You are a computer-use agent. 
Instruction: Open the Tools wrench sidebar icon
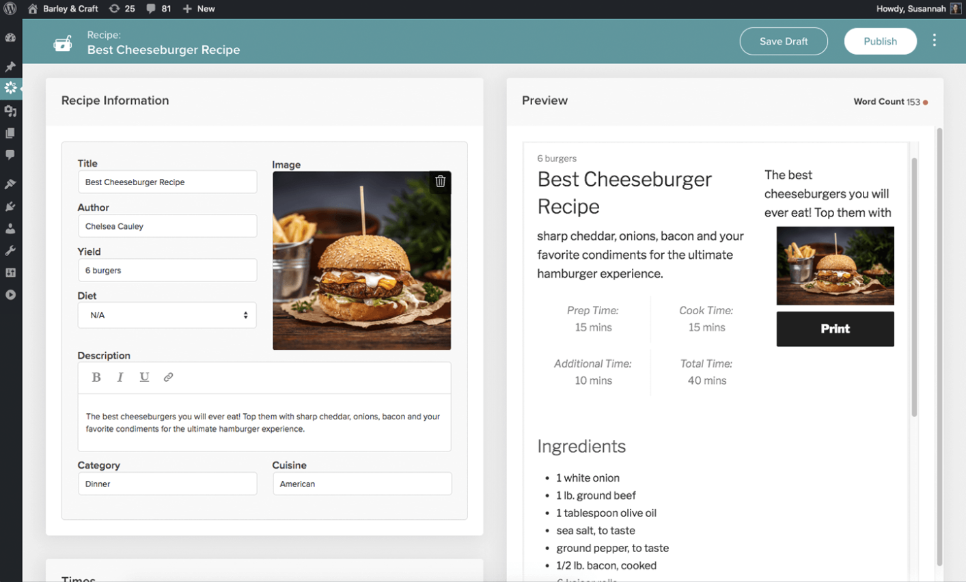click(x=10, y=251)
